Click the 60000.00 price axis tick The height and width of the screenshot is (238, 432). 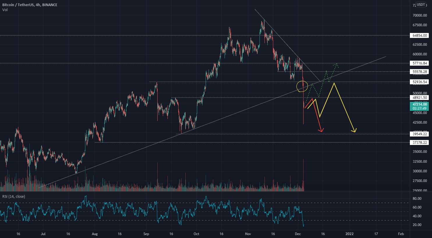[x=420, y=54]
